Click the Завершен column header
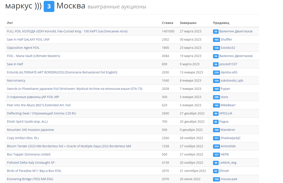 point(188,23)
